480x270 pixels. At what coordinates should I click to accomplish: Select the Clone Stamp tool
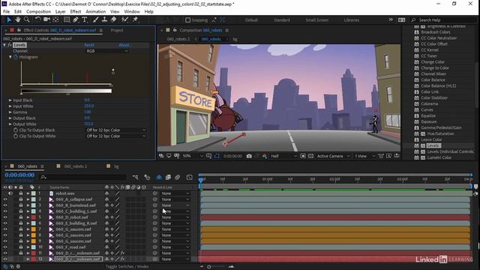tap(104, 19)
